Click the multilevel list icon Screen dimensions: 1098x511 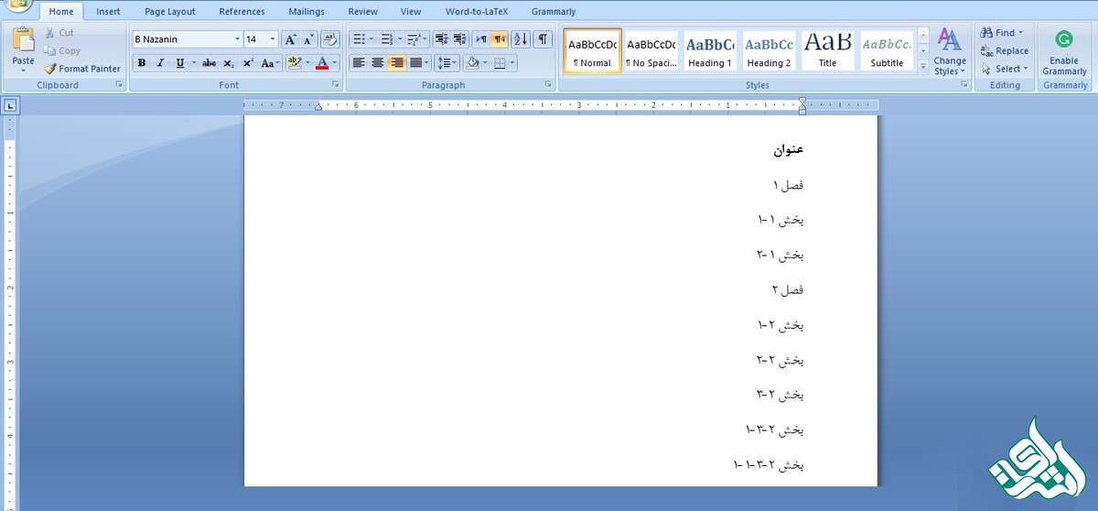[x=414, y=39]
